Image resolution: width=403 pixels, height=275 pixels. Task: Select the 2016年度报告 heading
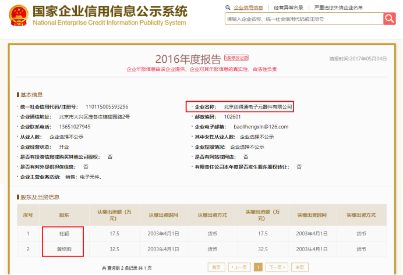188,59
